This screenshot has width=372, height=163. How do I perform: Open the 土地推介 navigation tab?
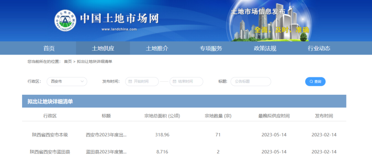point(157,48)
